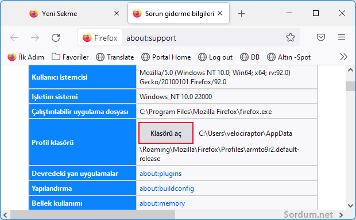Open the about:plugins link

point(161,174)
